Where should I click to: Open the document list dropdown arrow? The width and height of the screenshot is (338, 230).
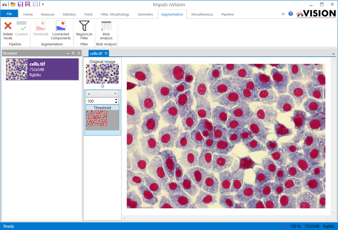pos(333,54)
